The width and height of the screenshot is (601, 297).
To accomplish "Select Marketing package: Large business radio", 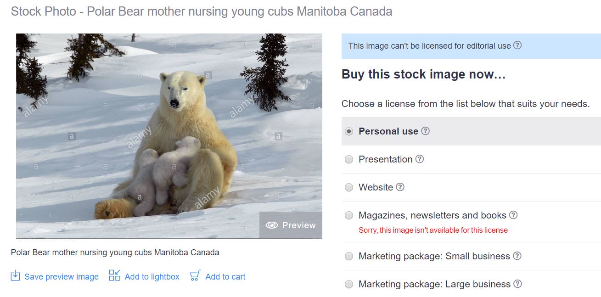I will (349, 284).
